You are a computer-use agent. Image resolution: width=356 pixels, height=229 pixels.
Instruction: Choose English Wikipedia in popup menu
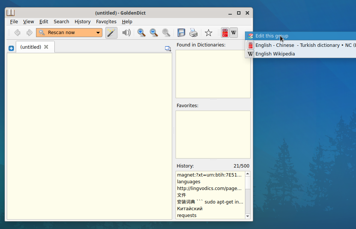tap(300, 54)
